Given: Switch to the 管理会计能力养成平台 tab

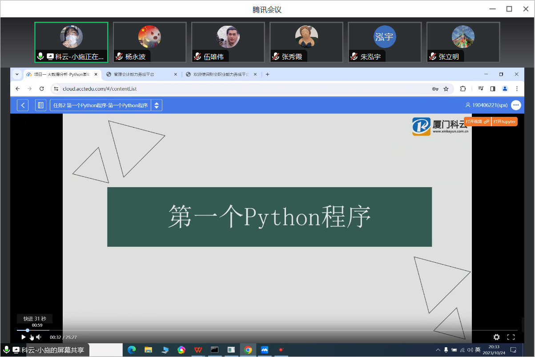Looking at the screenshot, I should pos(138,74).
